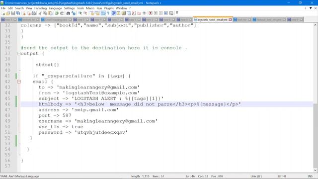Click the Save All toolbar icon
Image resolution: width=318 pixels, height=179 pixels.
click(x=18, y=13)
